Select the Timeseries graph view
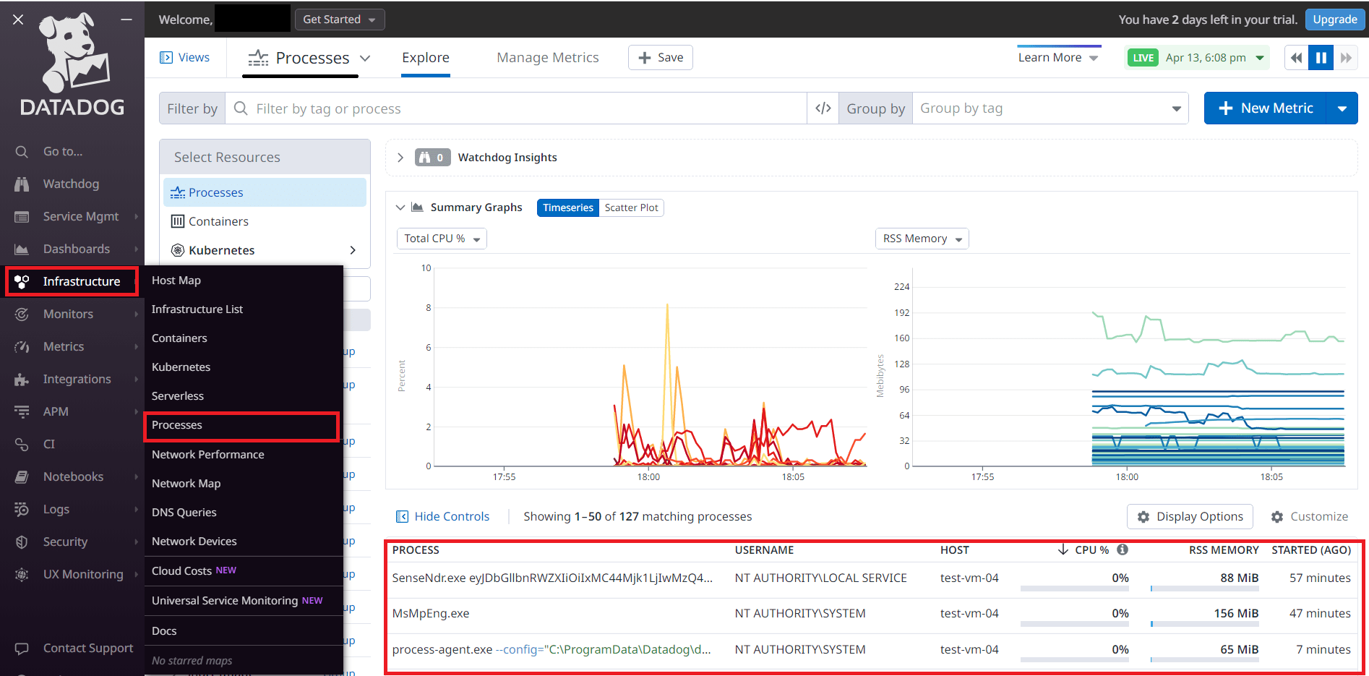1369x676 pixels. point(568,207)
